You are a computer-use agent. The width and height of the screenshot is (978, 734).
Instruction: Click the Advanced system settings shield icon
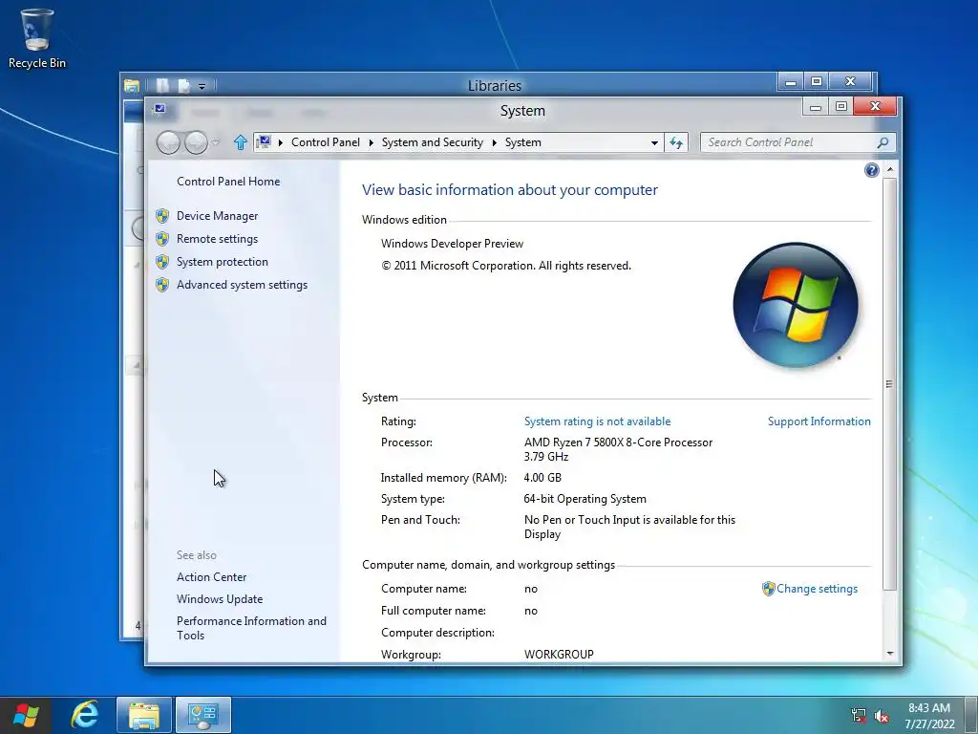(x=162, y=285)
